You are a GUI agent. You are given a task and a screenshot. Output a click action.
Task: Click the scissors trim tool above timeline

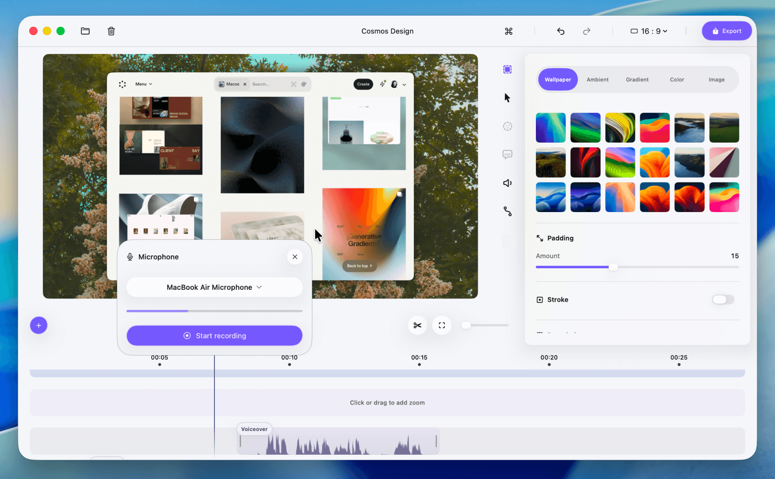(x=417, y=325)
